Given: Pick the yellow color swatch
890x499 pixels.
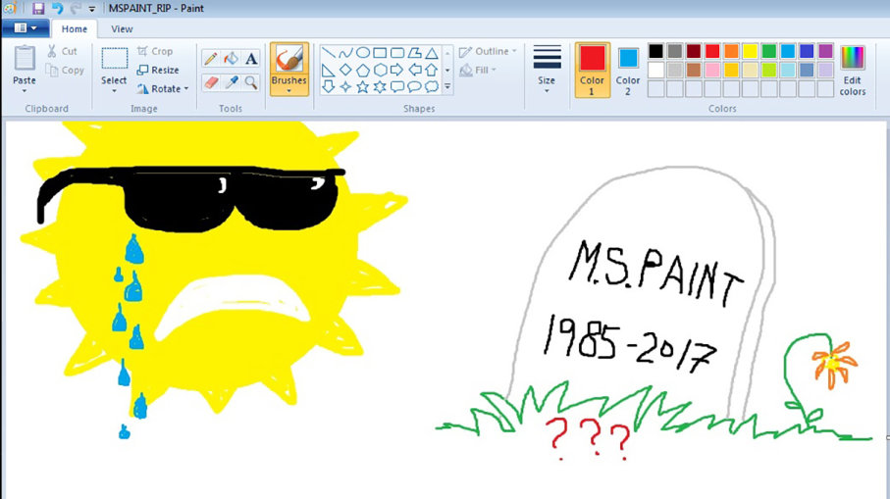Looking at the screenshot, I should point(750,51).
